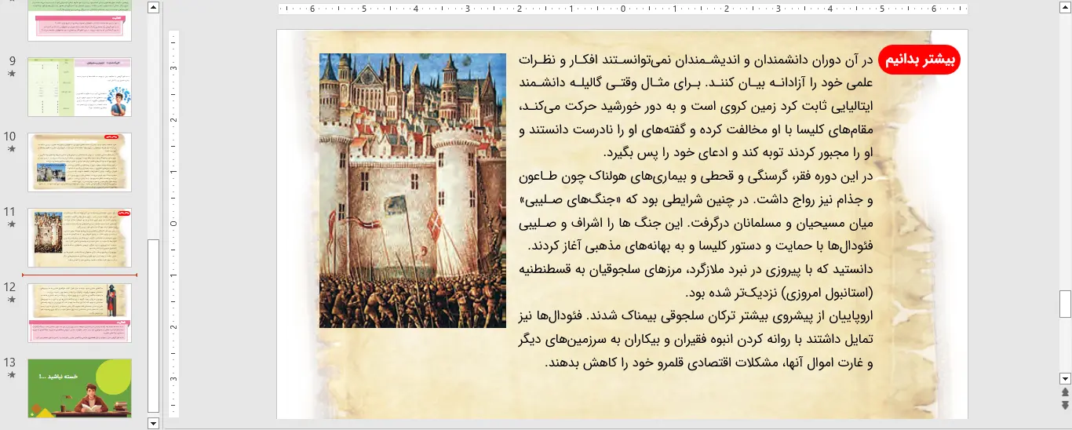Click the horizontal ruler above the slide
Screen dimensions: 1072x430
pos(622,9)
